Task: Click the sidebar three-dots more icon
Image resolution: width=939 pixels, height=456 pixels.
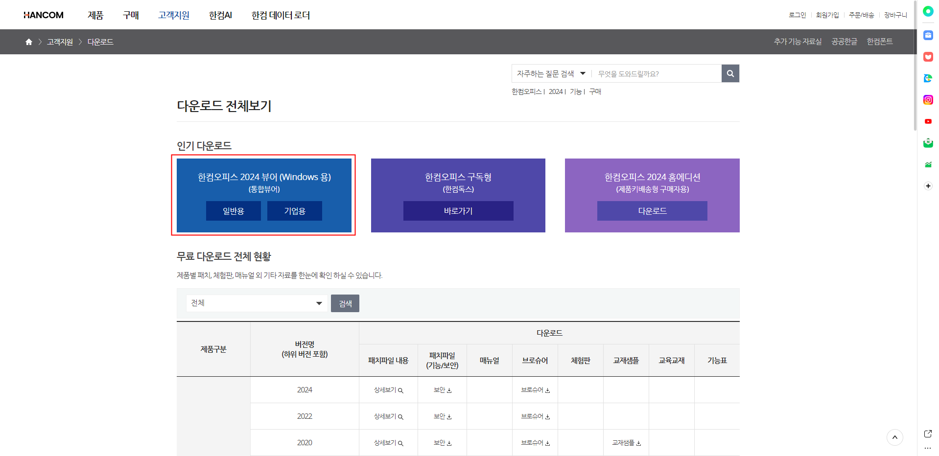Action: point(928,448)
